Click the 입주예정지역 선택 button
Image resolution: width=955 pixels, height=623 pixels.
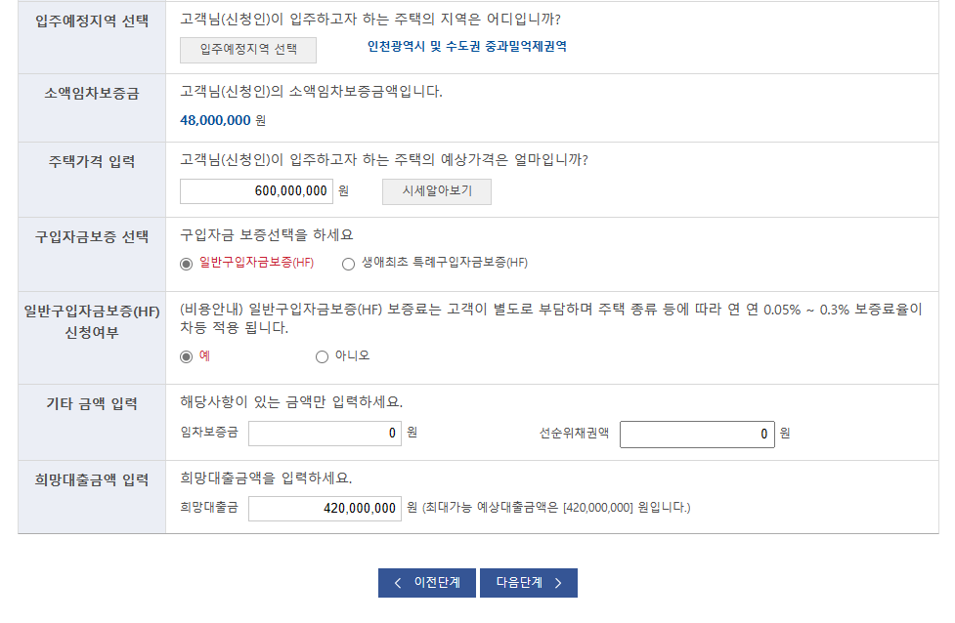[x=246, y=50]
